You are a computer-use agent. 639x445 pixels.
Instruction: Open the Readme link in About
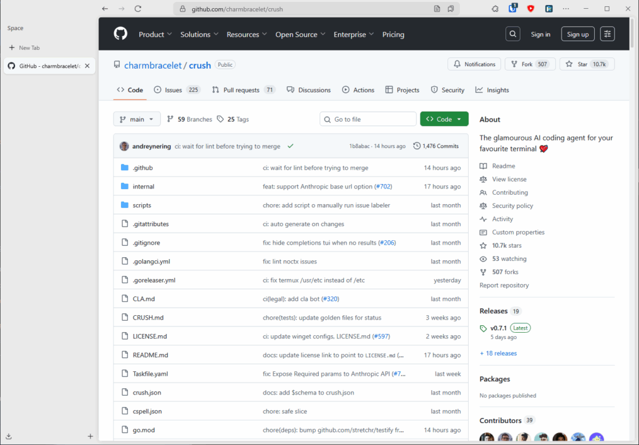point(504,166)
